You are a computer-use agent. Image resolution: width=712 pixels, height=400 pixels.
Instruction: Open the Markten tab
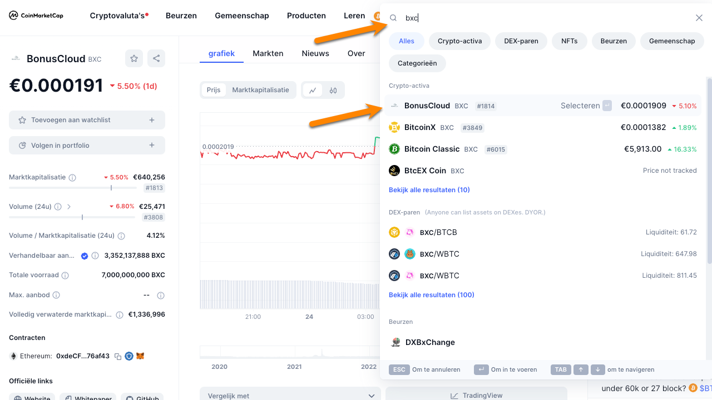(268, 53)
